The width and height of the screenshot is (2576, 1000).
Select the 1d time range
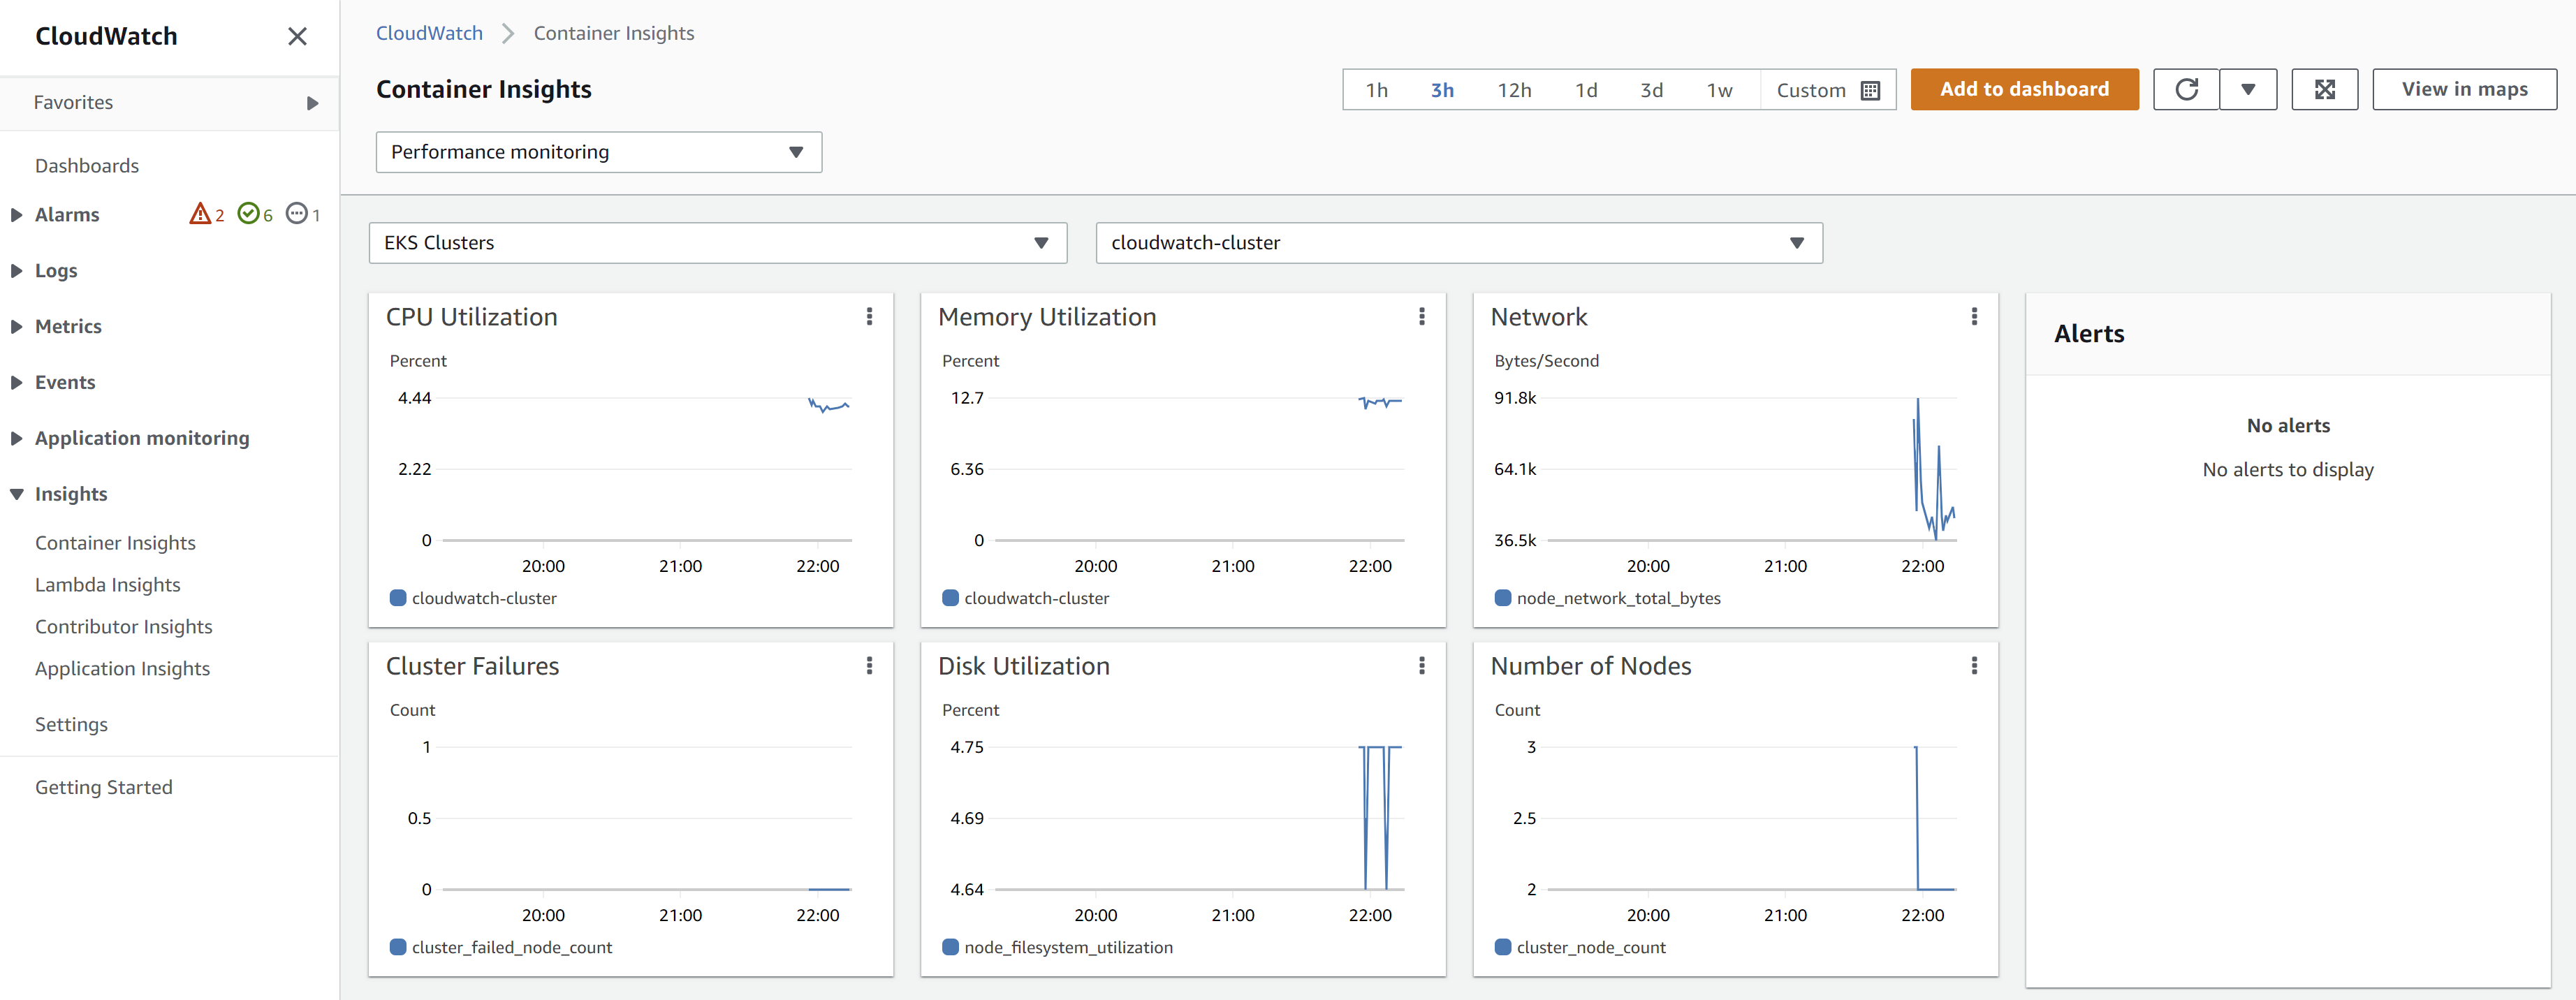coord(1586,90)
